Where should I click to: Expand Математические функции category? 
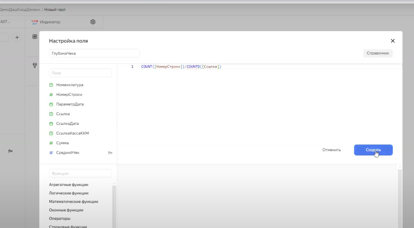tap(73, 202)
